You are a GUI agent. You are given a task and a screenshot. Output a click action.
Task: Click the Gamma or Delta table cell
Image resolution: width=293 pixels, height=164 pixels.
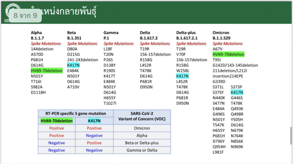pos(142,150)
